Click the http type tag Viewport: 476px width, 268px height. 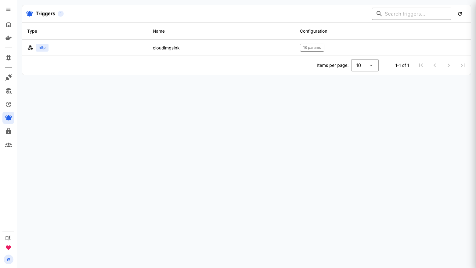point(42,48)
